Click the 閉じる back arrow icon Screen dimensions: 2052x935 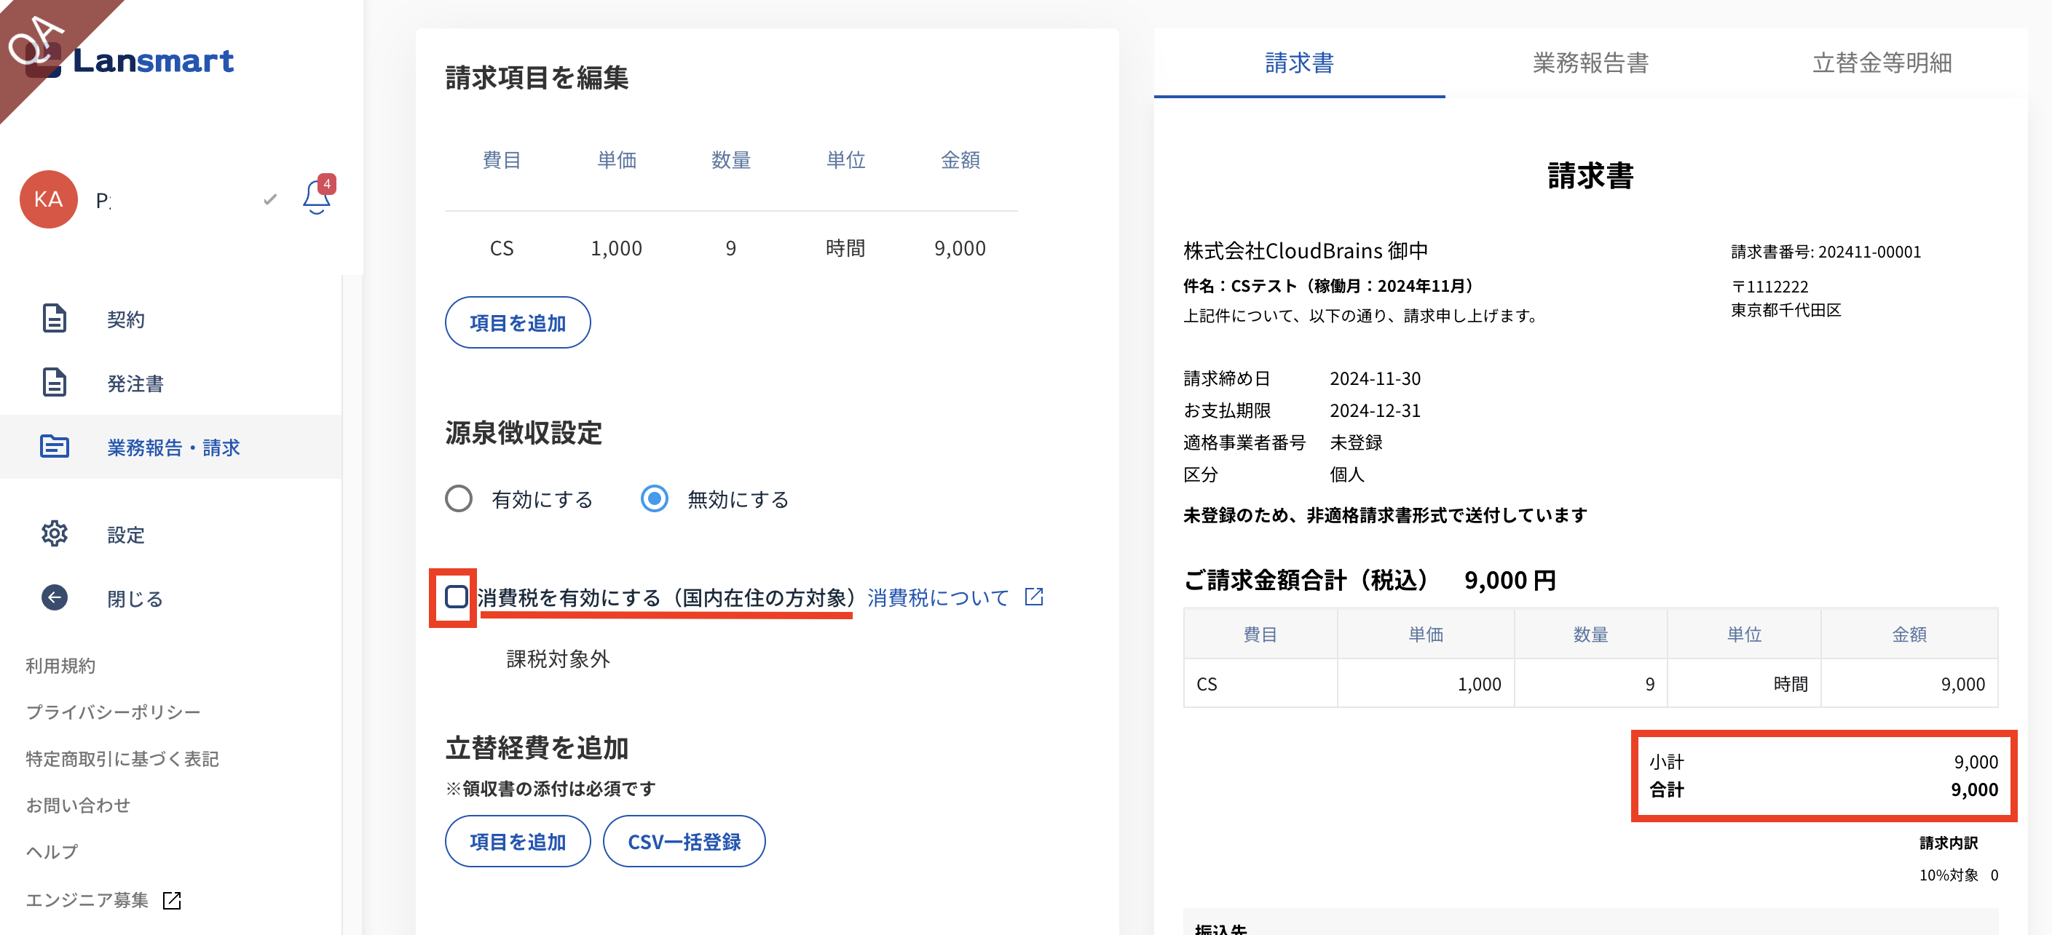pyautogui.click(x=54, y=597)
